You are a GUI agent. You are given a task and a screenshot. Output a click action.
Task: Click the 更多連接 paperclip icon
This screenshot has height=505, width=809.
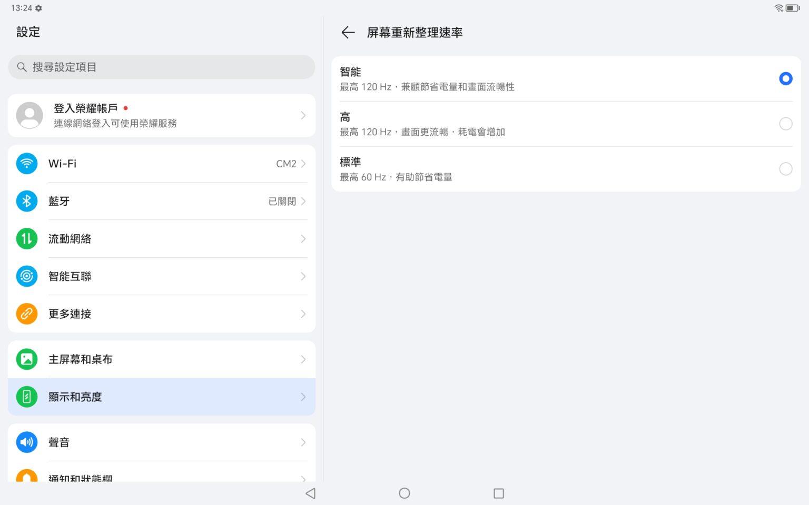point(27,314)
